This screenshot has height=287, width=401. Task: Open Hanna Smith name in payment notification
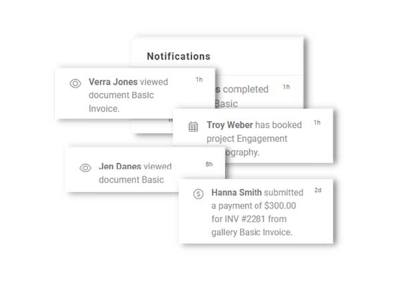238,192
